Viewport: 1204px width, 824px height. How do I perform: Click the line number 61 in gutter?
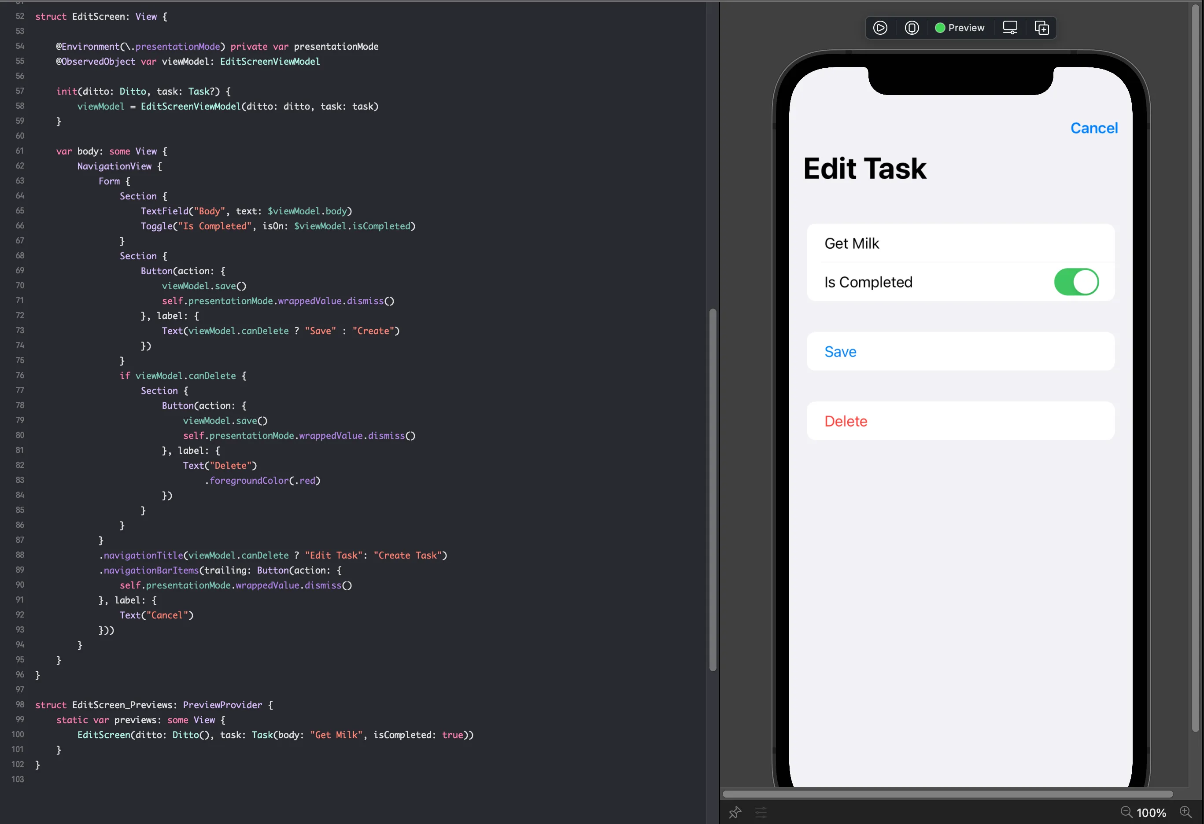coord(20,151)
